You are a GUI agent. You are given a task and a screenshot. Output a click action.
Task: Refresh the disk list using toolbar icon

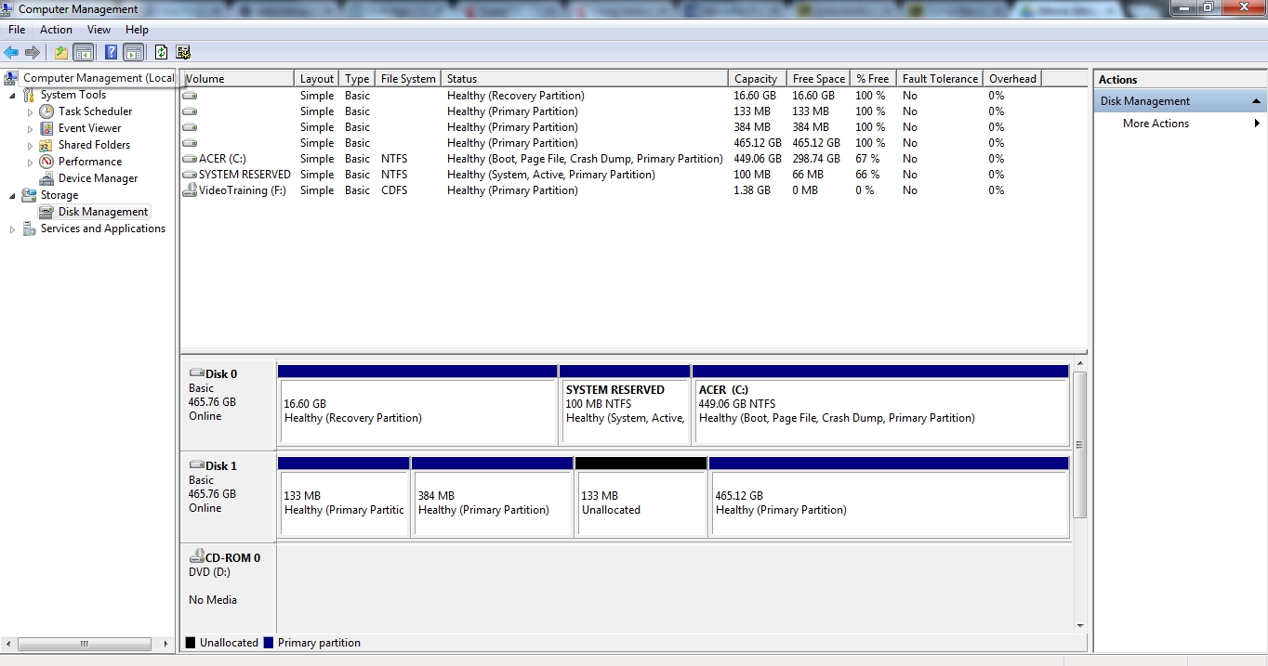(161, 52)
